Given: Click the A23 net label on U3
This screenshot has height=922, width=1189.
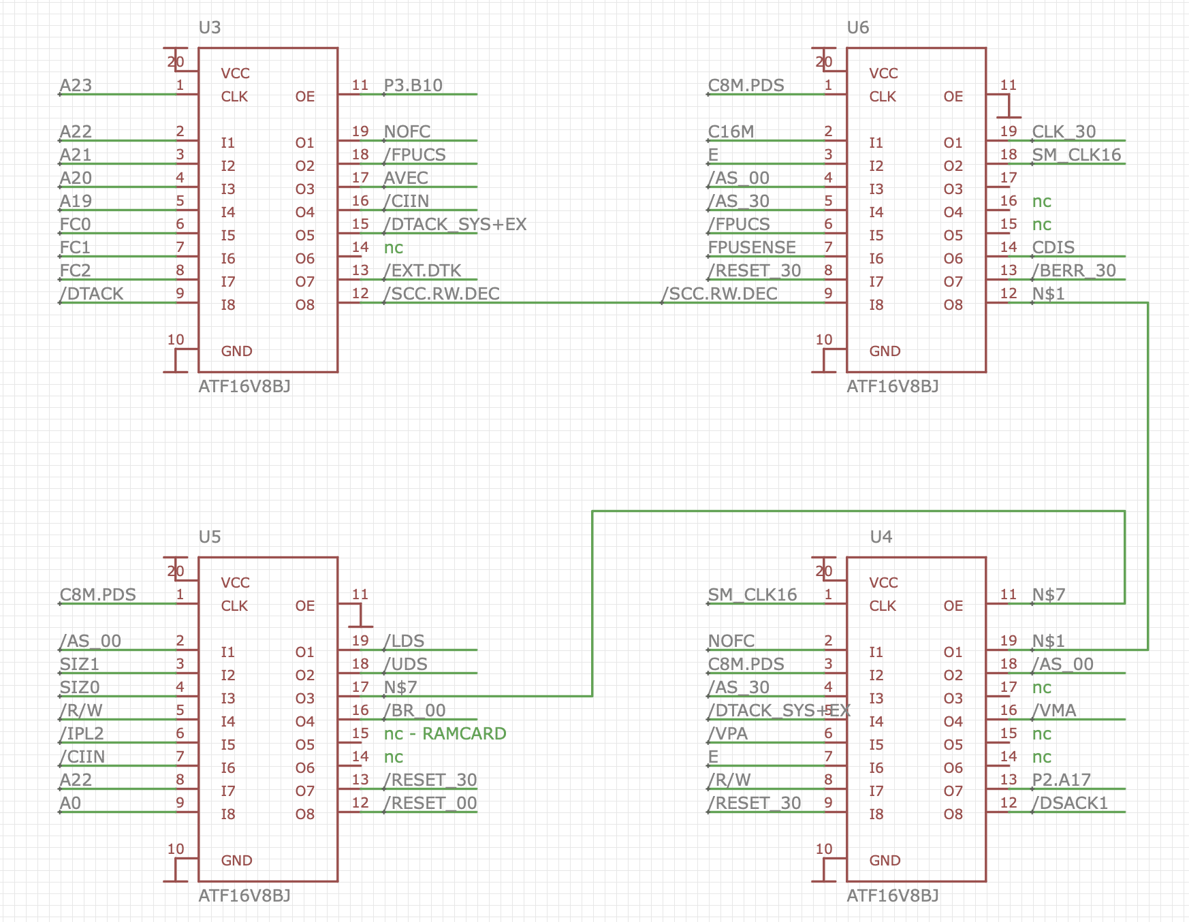Looking at the screenshot, I should 76,85.
